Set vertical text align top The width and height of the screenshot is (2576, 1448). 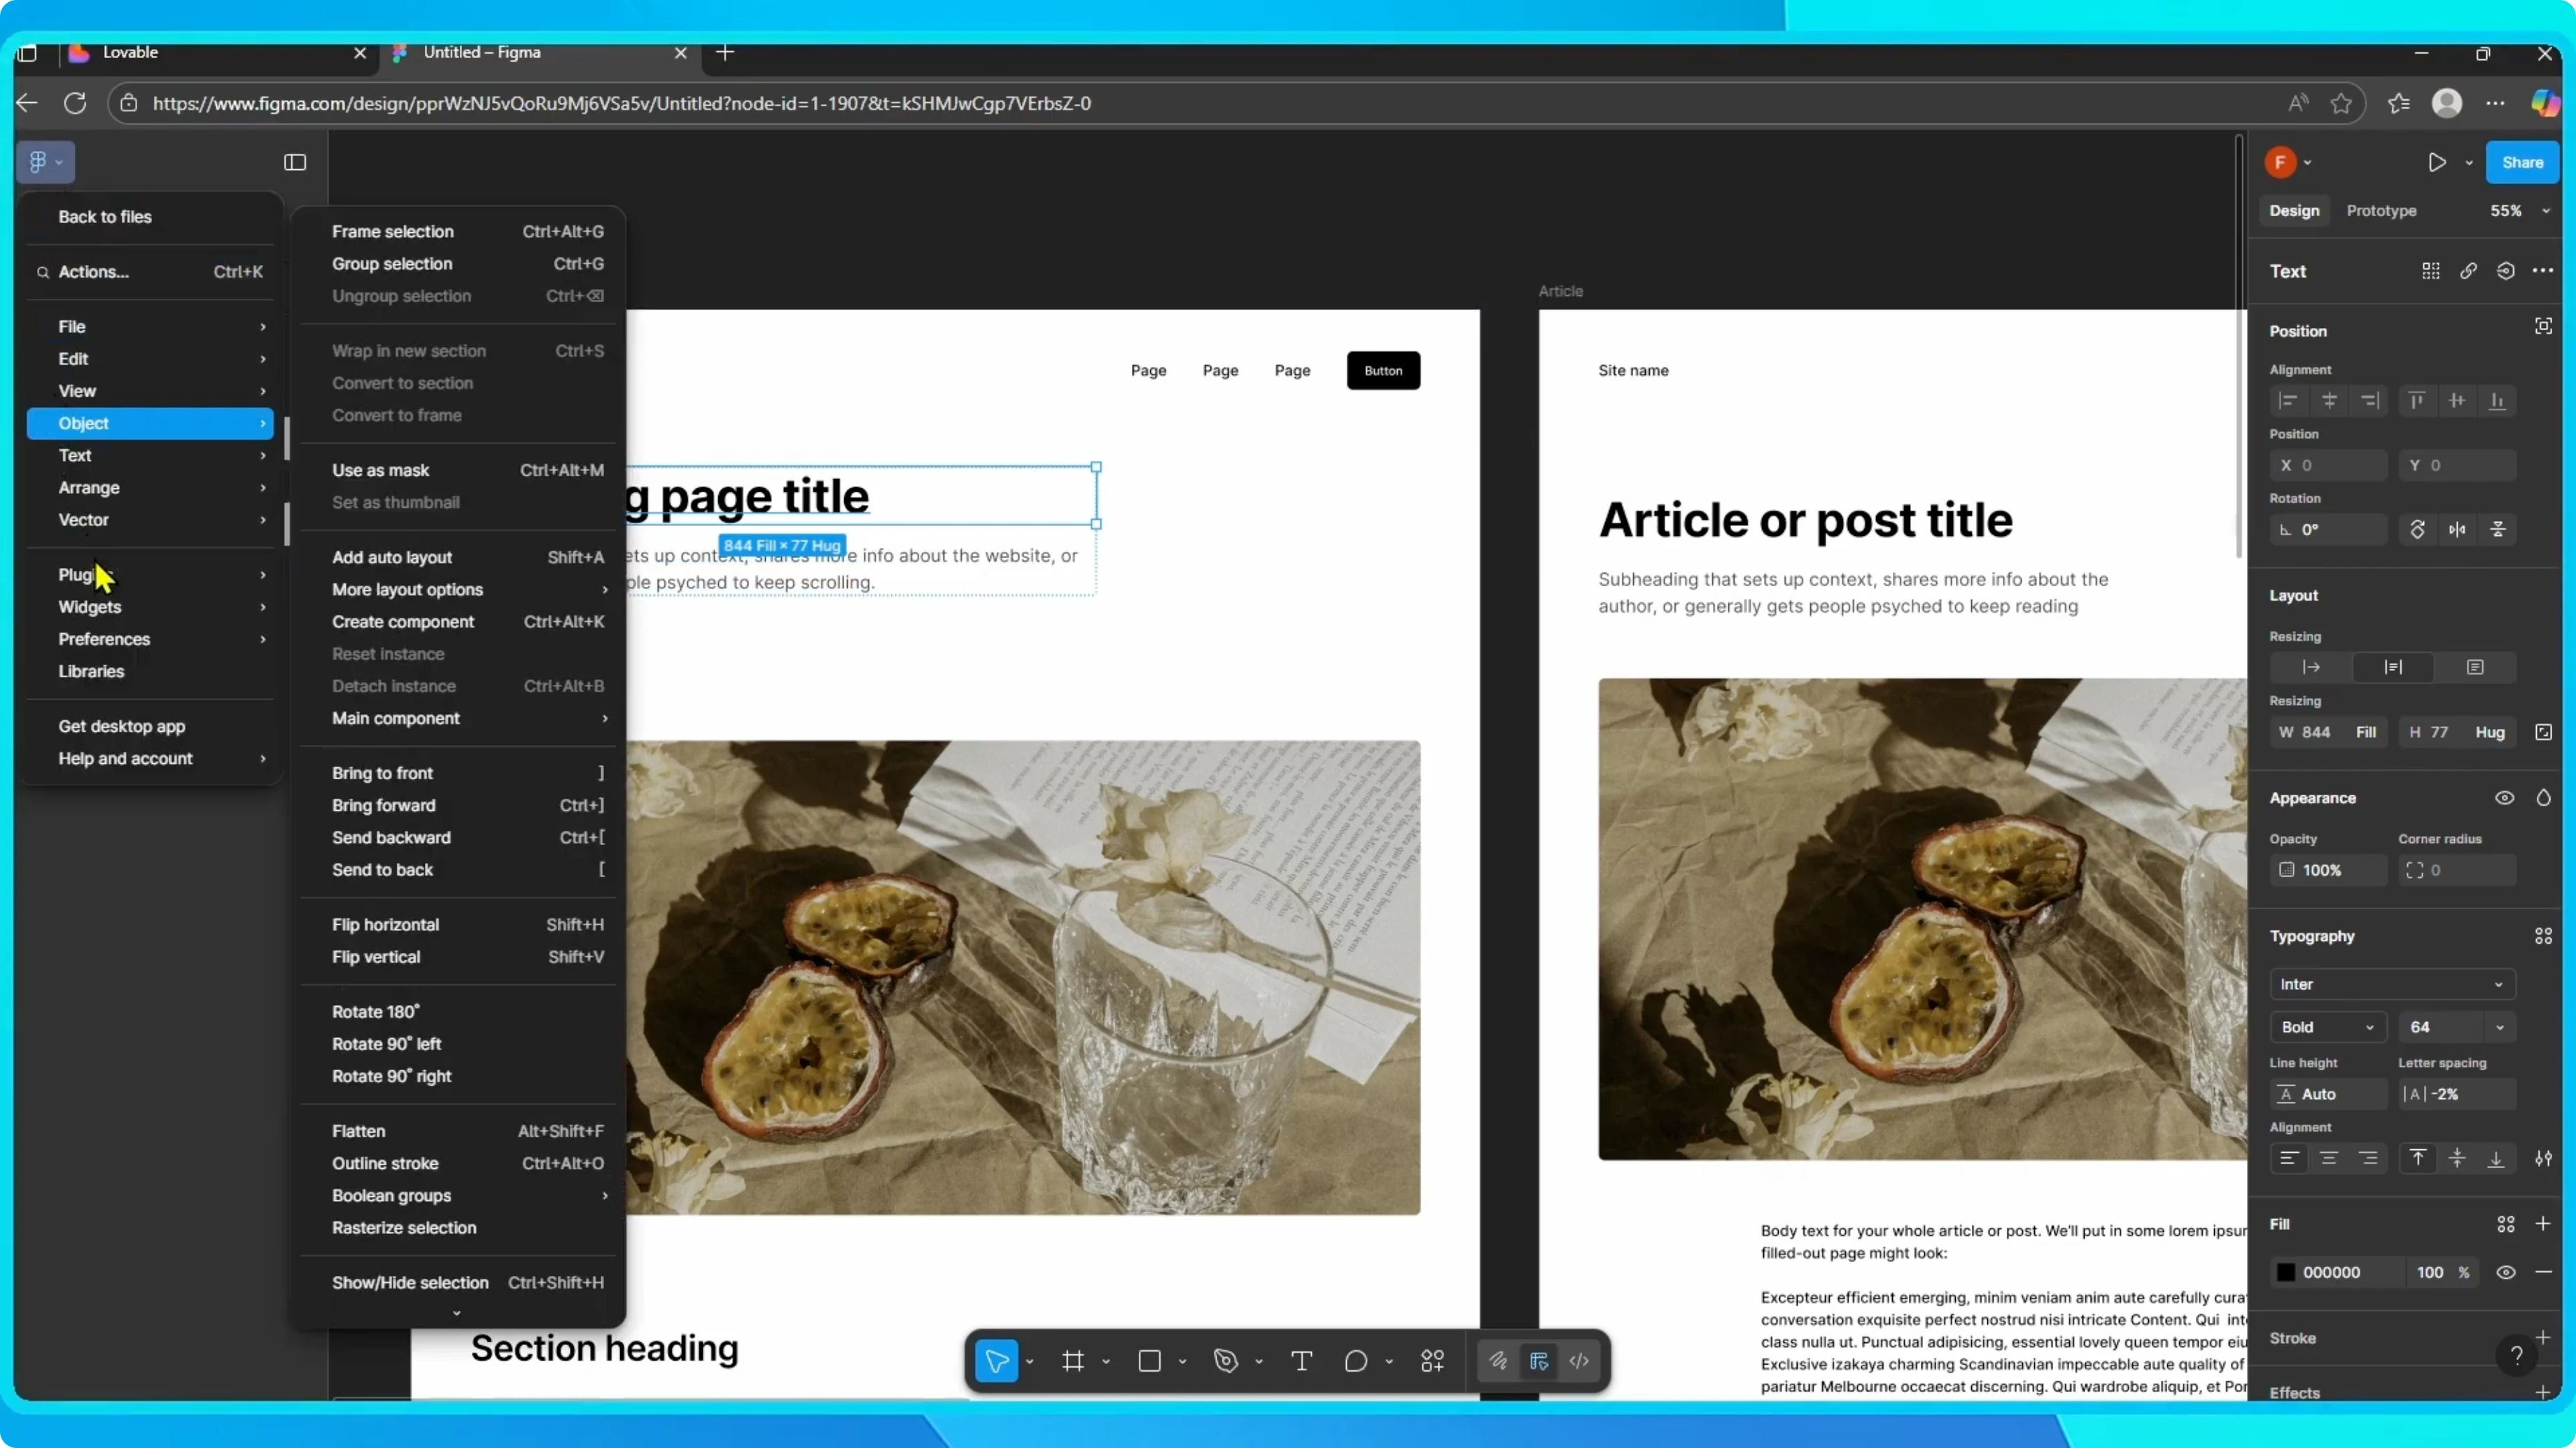pyautogui.click(x=2417, y=1158)
